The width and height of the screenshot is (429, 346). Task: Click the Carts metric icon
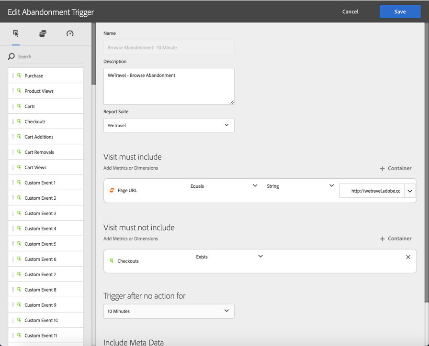tap(19, 106)
